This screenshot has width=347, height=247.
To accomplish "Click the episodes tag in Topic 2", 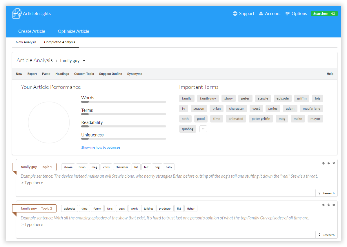I will pyautogui.click(x=70, y=208).
